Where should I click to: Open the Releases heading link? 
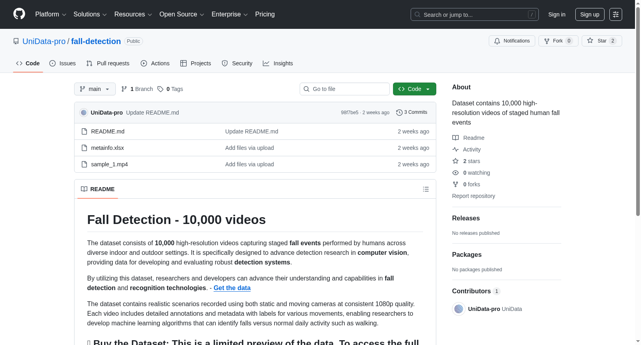pyautogui.click(x=466, y=218)
